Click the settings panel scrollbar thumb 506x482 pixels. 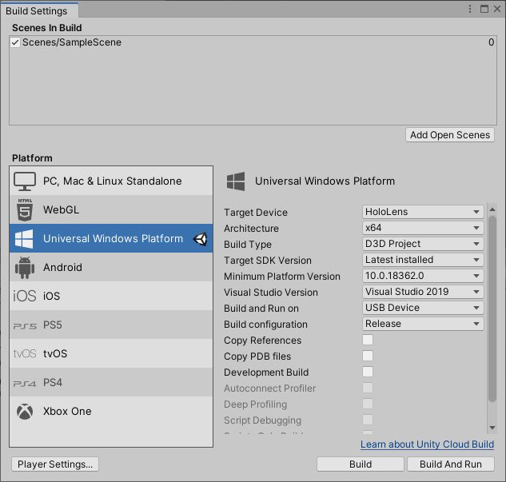click(x=492, y=309)
